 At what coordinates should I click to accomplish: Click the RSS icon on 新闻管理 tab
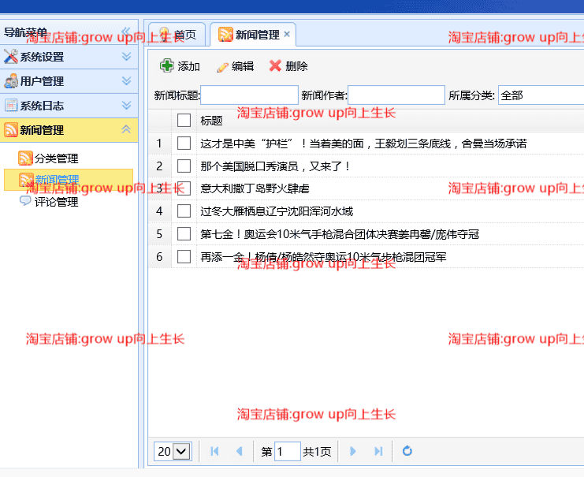225,34
